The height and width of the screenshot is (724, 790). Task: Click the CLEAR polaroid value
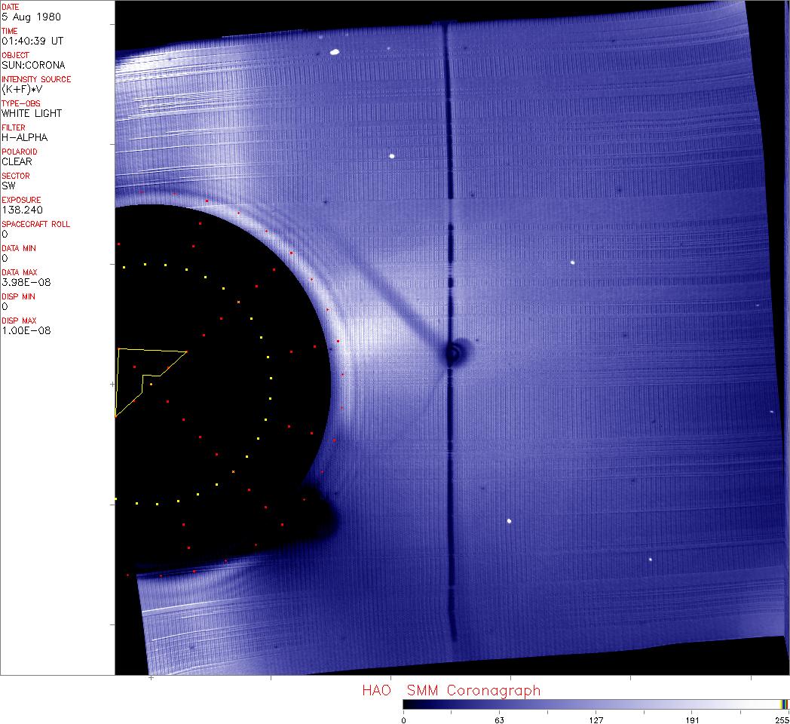17,161
